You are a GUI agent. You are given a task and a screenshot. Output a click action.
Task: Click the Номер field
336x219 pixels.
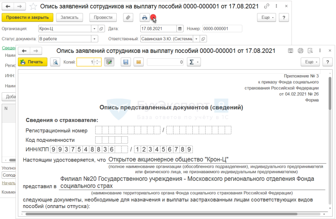pos(222,29)
